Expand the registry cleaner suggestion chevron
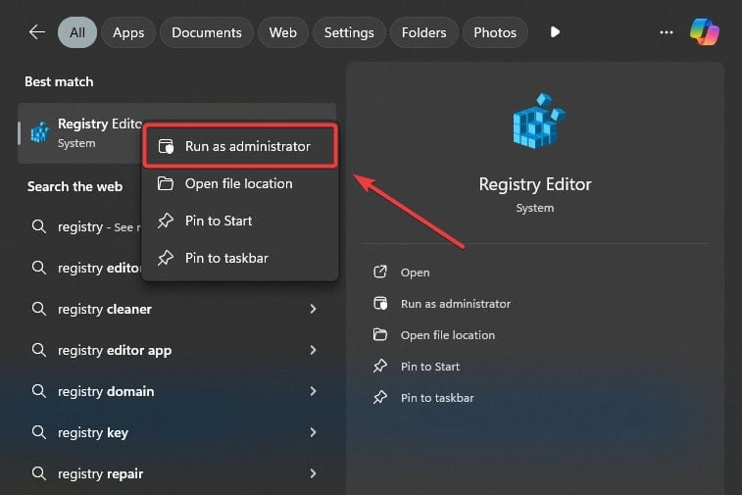Viewport: 742px width, 495px height. pyautogui.click(x=313, y=309)
